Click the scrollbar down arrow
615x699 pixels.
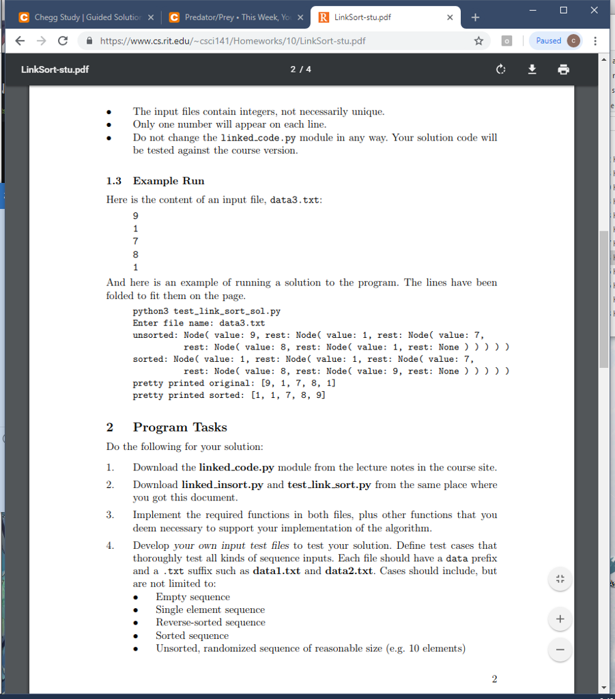point(604,687)
